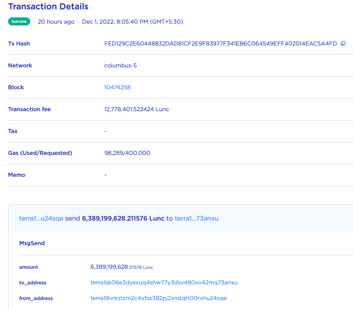
Task: Click gas value 98,289/400,000
Action: 127,153
